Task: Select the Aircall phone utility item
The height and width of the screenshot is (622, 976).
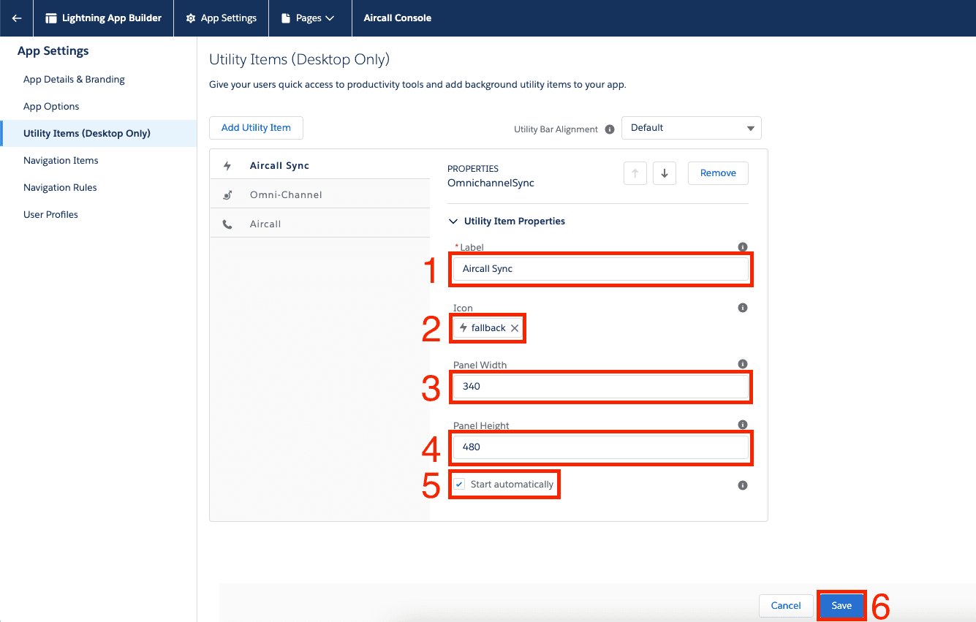Action: 265,224
